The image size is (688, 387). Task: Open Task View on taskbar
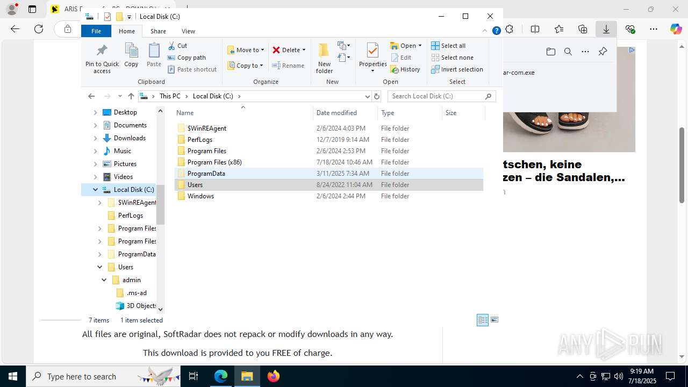pyautogui.click(x=193, y=376)
